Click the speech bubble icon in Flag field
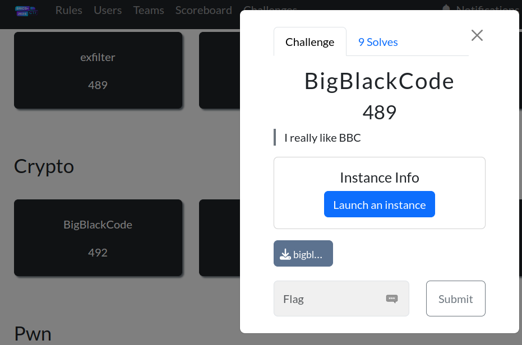Viewport: 522px width, 345px height. tap(392, 299)
